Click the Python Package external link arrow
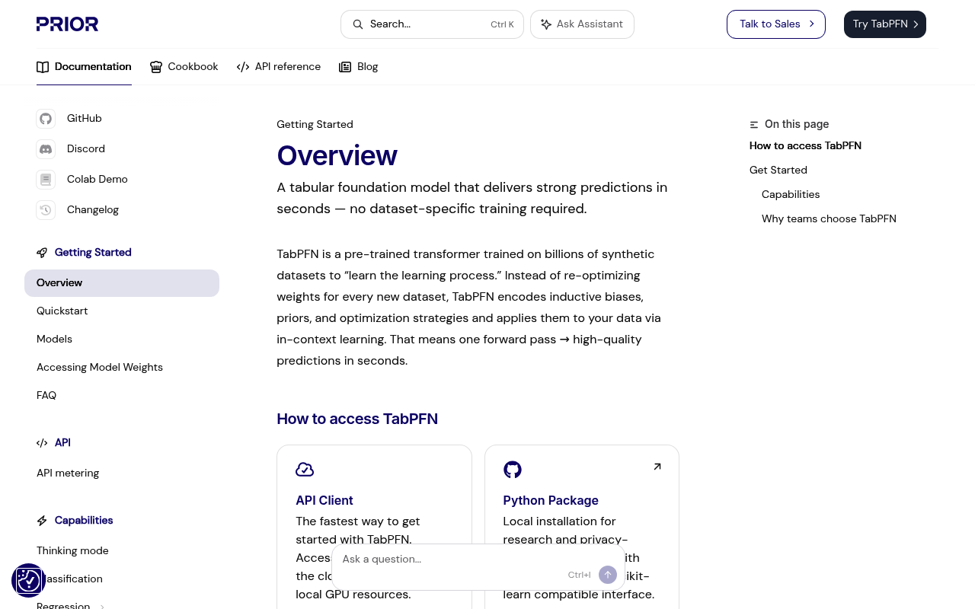This screenshot has height=609, width=975. tap(657, 467)
